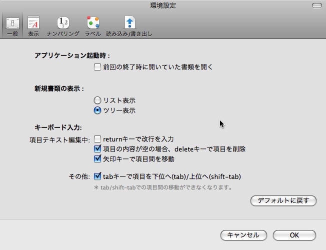Disable 矢印キーで項目間を移動 checkbox
326x250 pixels.
[98, 159]
